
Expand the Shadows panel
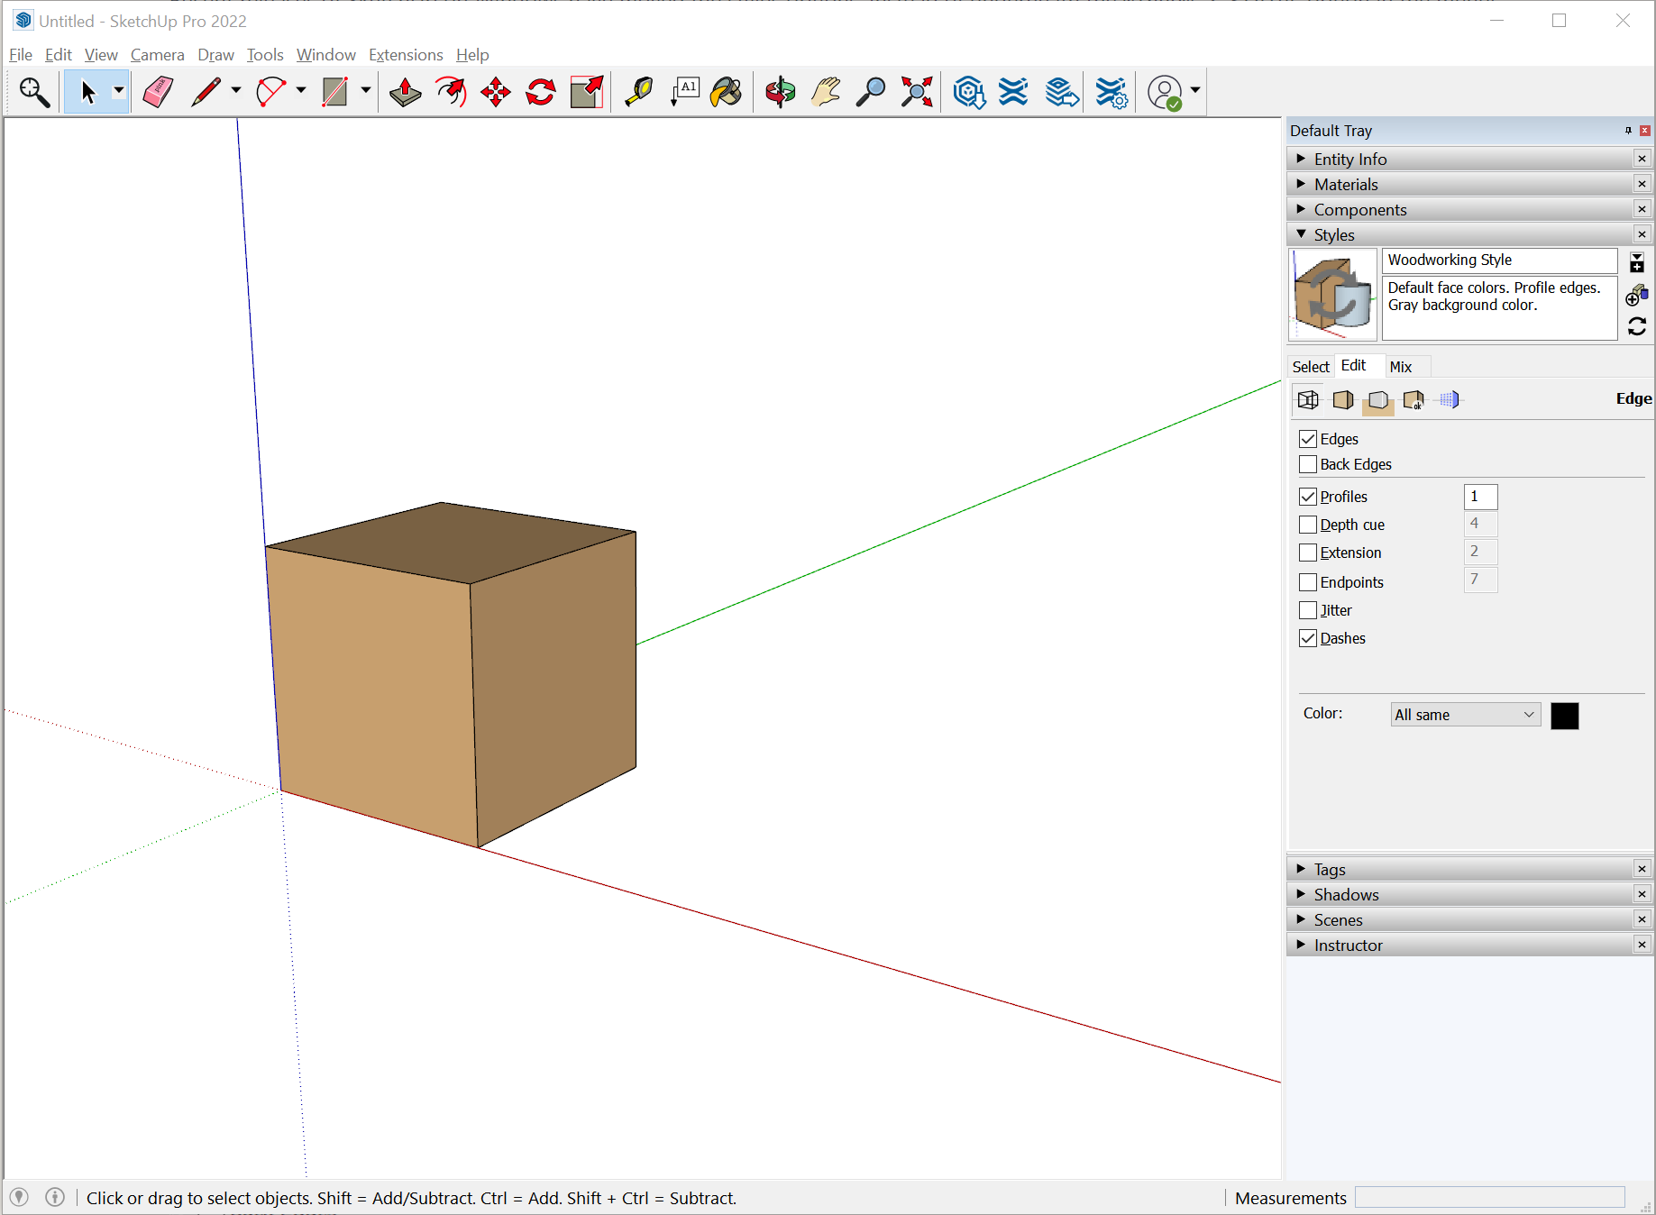pos(1346,895)
